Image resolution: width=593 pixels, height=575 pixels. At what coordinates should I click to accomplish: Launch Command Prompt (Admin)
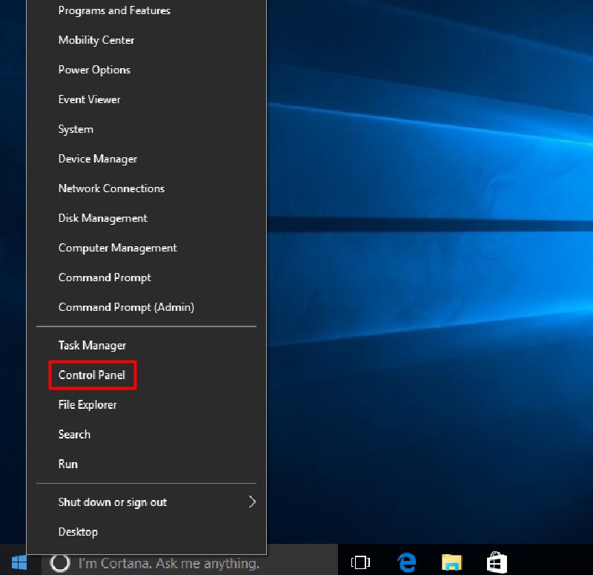coord(126,307)
